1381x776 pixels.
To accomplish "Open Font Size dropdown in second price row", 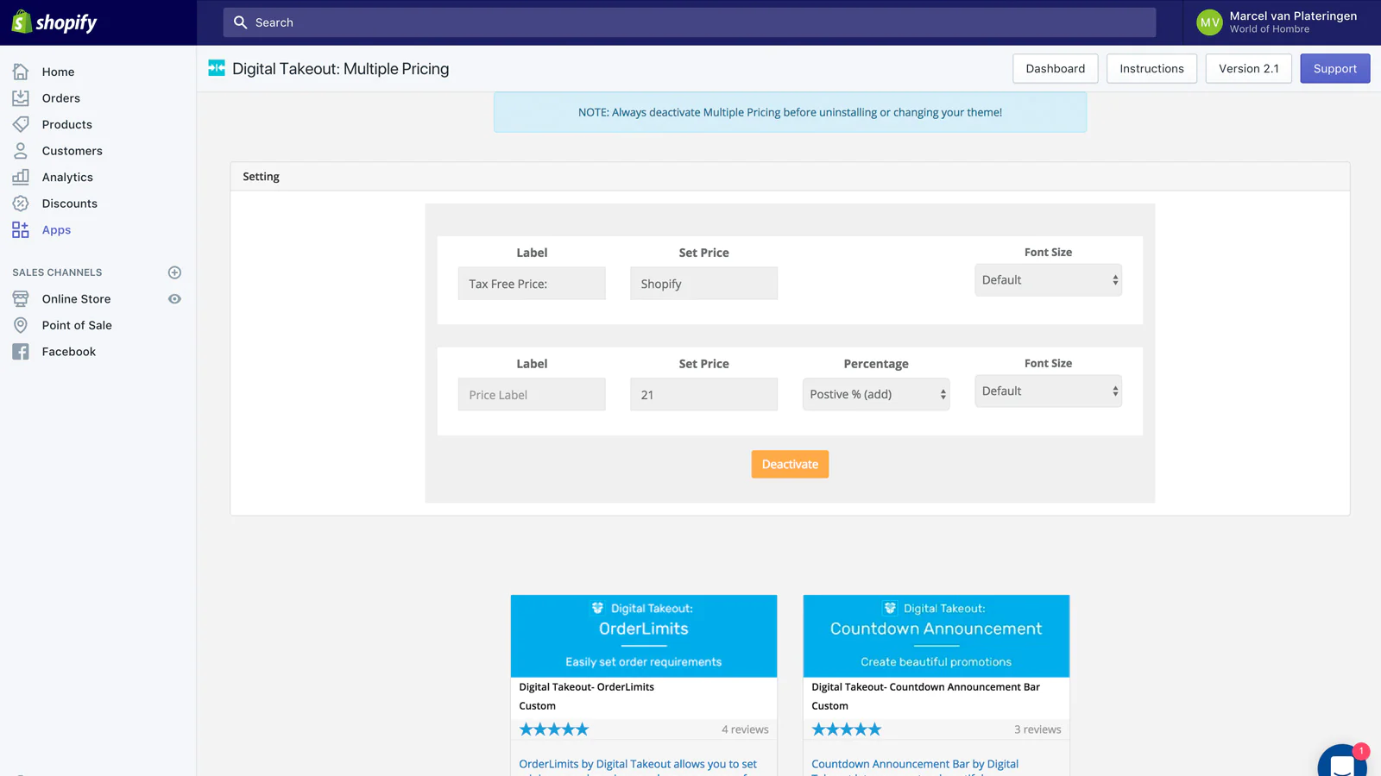I will pyautogui.click(x=1048, y=391).
